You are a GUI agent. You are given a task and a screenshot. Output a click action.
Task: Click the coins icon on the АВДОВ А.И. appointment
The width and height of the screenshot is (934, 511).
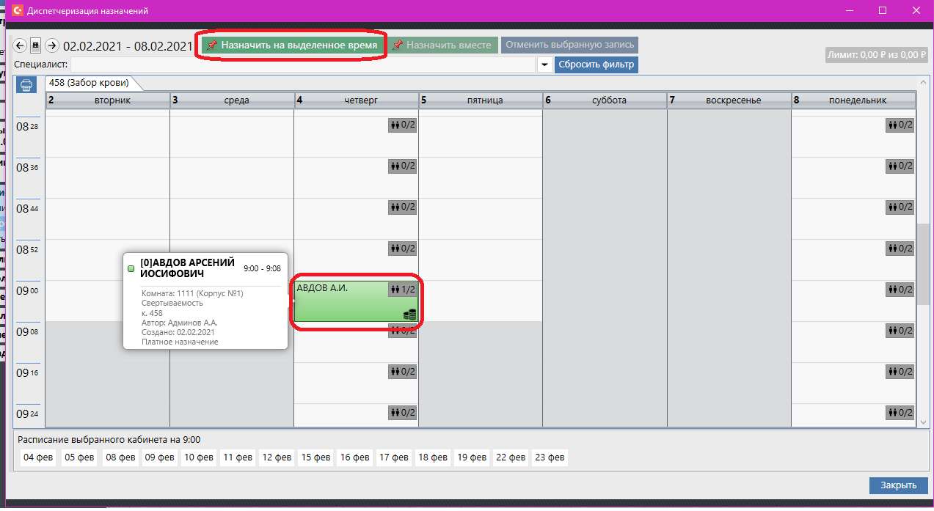pyautogui.click(x=410, y=315)
